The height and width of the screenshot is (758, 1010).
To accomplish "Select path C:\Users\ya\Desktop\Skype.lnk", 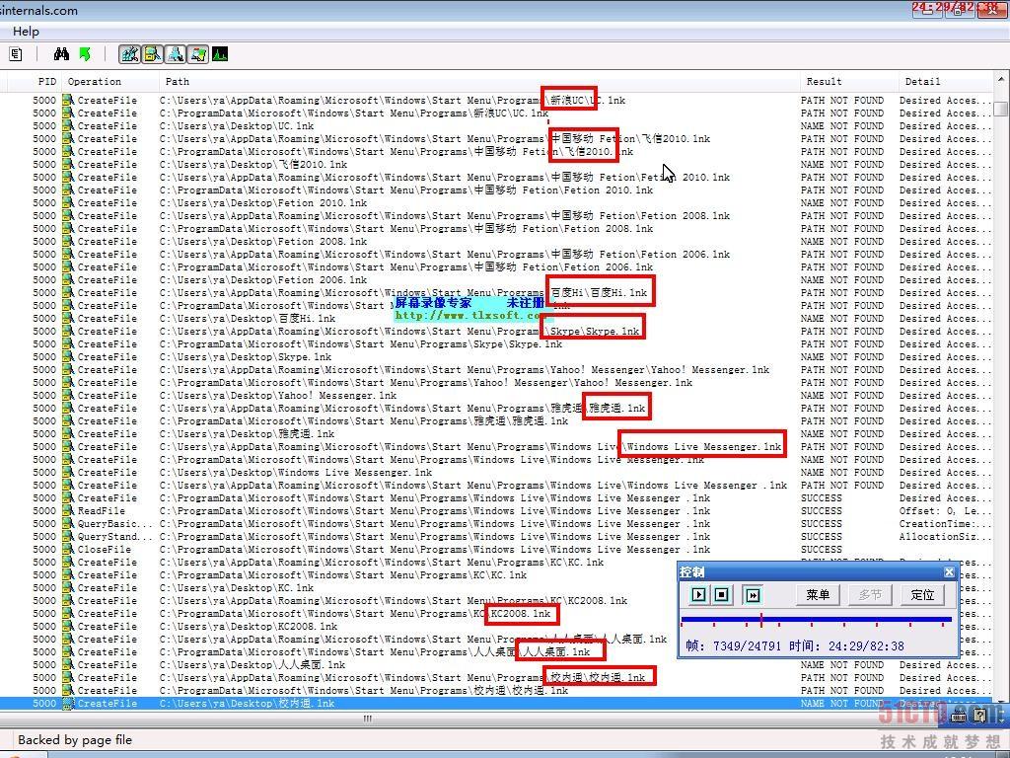I will tap(246, 357).
